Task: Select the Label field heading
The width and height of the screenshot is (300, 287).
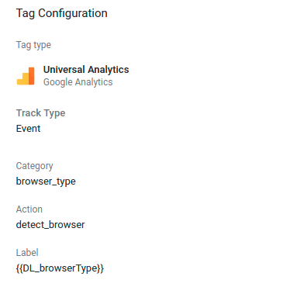Action: (x=27, y=253)
